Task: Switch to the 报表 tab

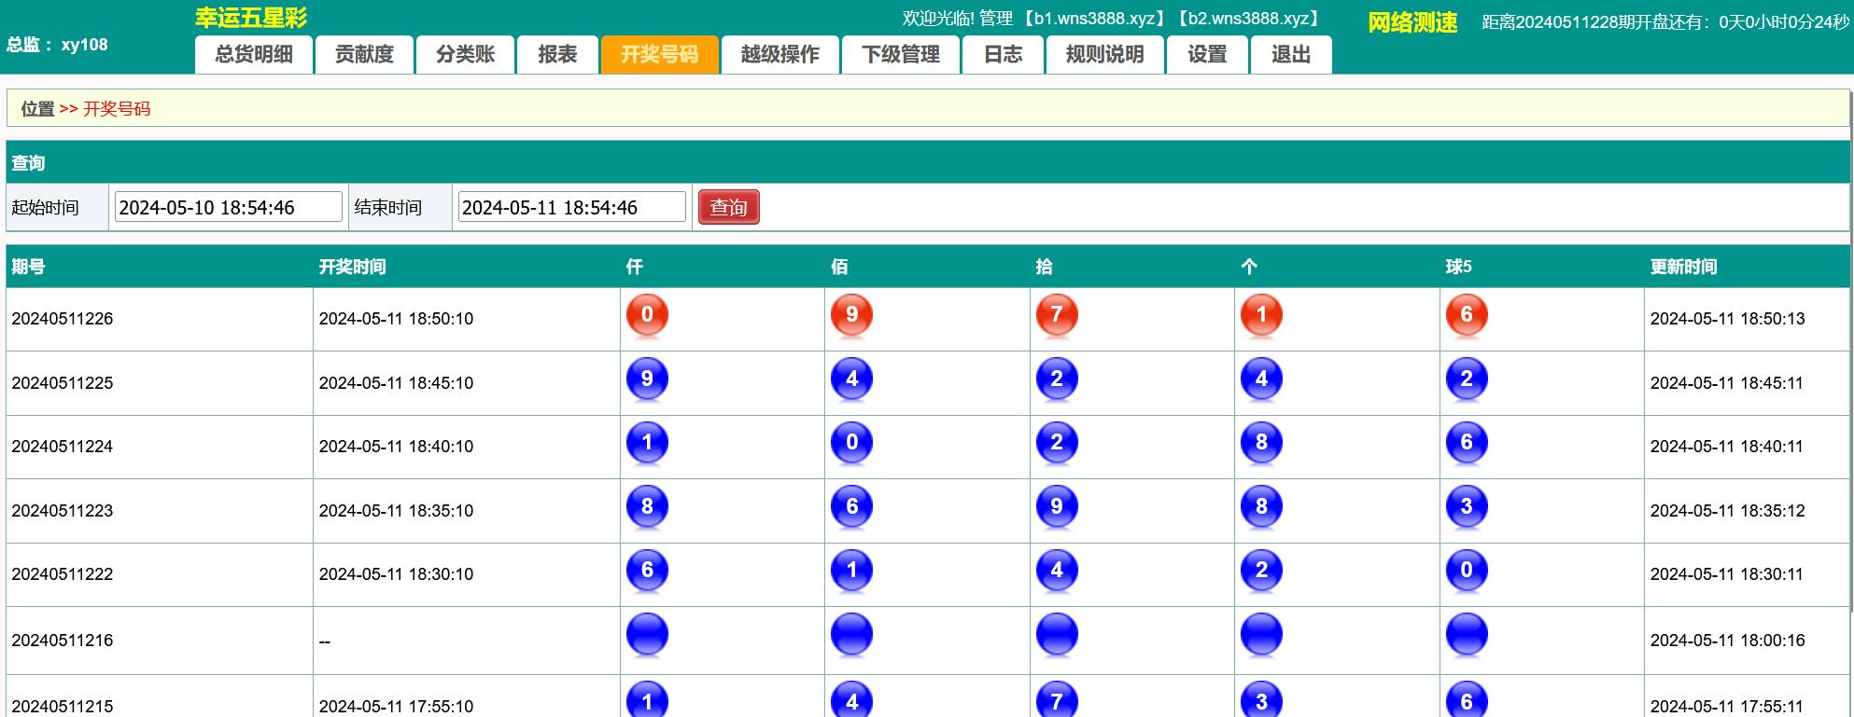Action: pyautogui.click(x=557, y=55)
